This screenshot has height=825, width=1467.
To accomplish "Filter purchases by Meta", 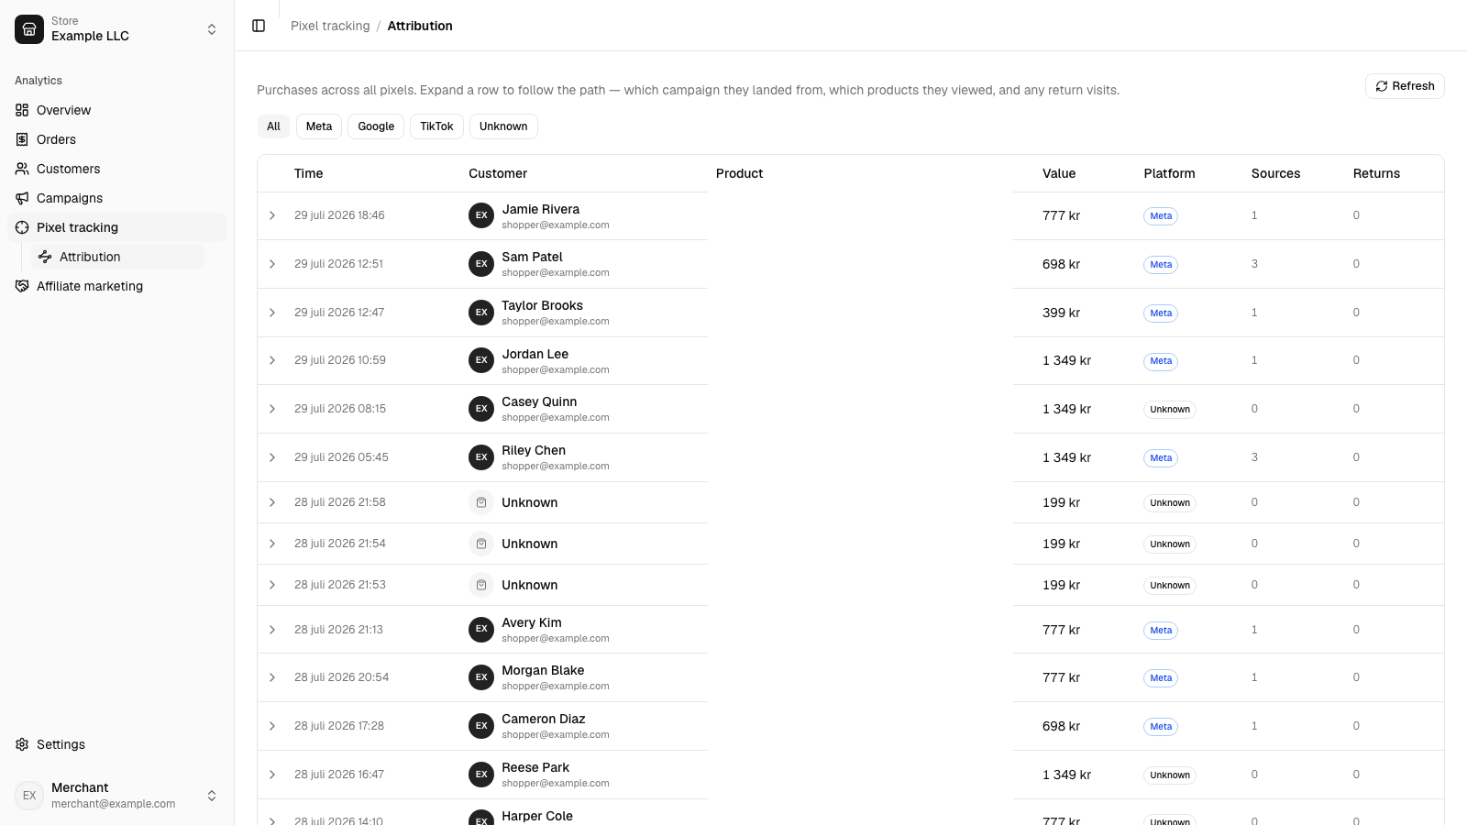I will (319, 126).
